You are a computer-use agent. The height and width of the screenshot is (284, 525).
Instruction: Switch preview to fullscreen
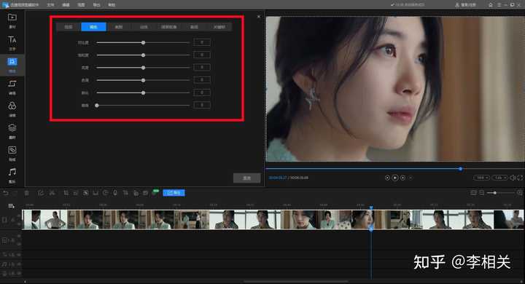tap(520, 178)
